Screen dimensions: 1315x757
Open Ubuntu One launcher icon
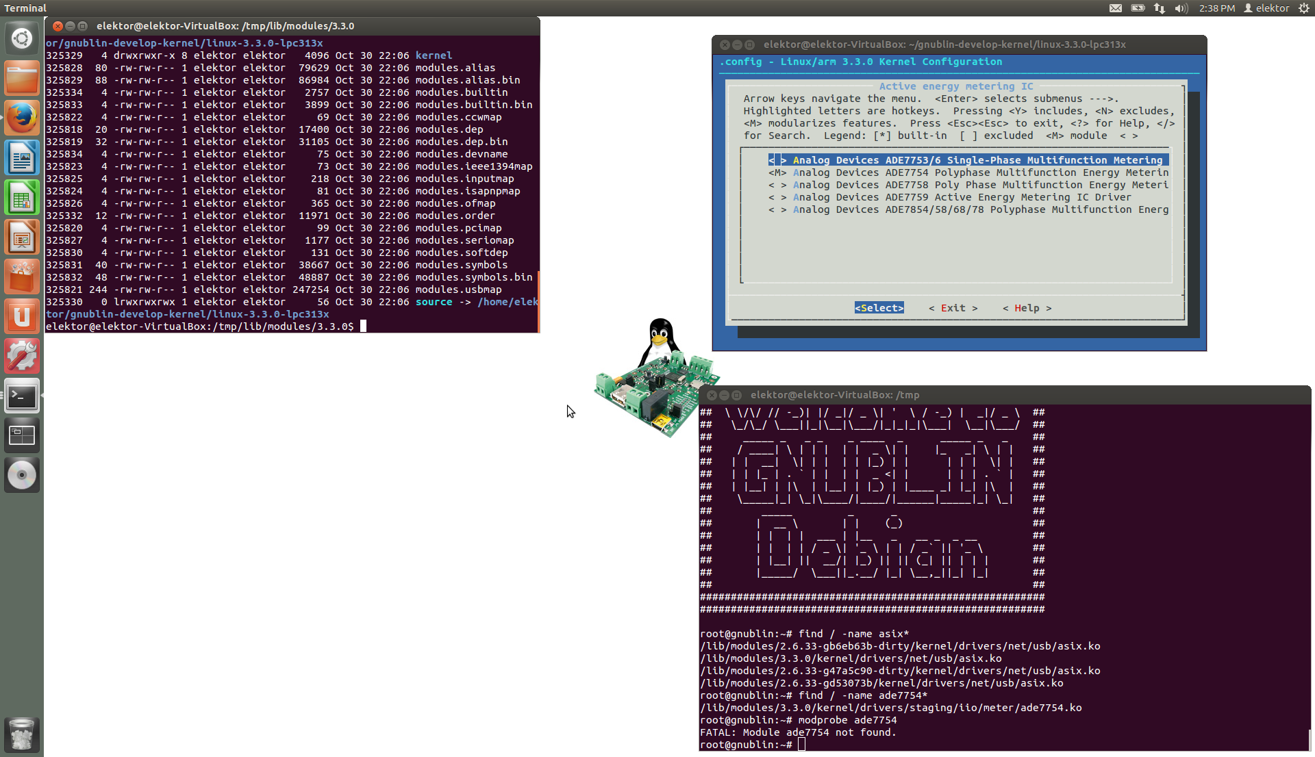[x=22, y=316]
